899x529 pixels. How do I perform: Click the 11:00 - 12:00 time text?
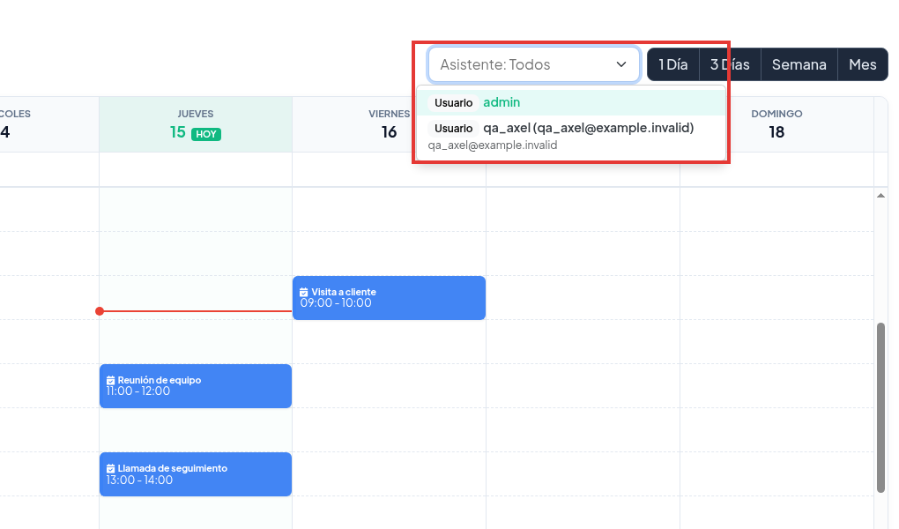tap(138, 391)
